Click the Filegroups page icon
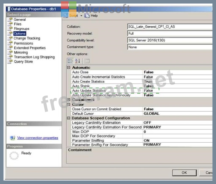This screenshot has width=216, height=184. (10, 29)
